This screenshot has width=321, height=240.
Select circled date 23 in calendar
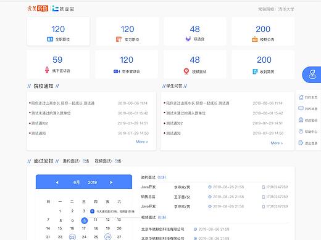[72, 237]
